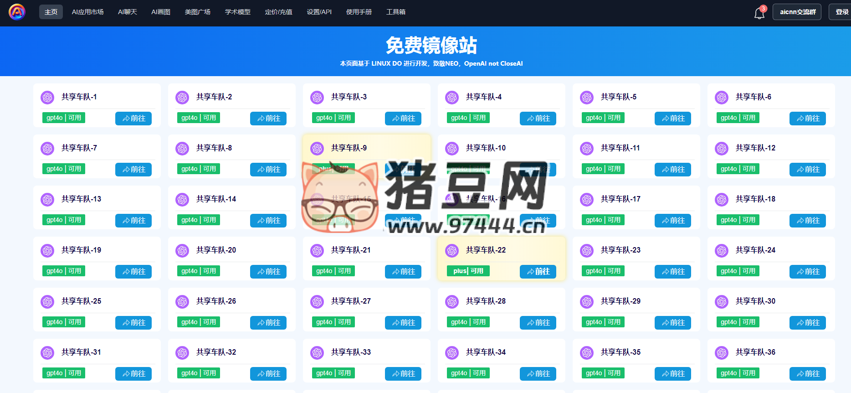Click the ChatGPT icon of 共享车队-3
851x393 pixels.
(x=317, y=97)
